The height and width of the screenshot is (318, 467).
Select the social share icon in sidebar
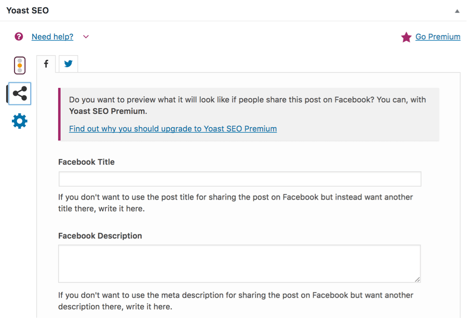tap(20, 94)
